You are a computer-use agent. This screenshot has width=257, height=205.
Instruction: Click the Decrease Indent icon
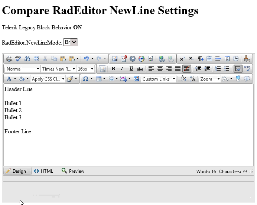coord(207,69)
